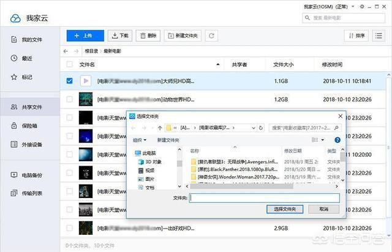Image resolution: width=392 pixels, height=252 pixels.
Task: Click the 取消 cancel button in dialog
Action: point(324,209)
